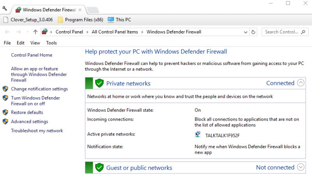The width and height of the screenshot is (312, 175).
Task: Click the firewall state value On
Action: (x=198, y=110)
